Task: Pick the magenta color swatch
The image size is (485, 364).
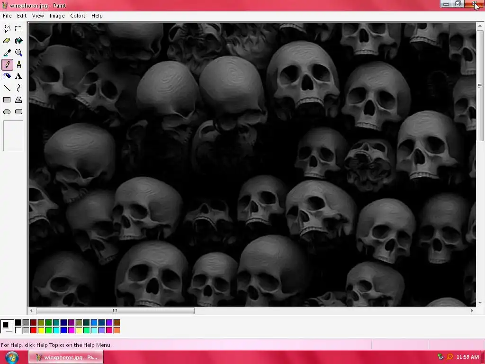Action: [x=71, y=330]
